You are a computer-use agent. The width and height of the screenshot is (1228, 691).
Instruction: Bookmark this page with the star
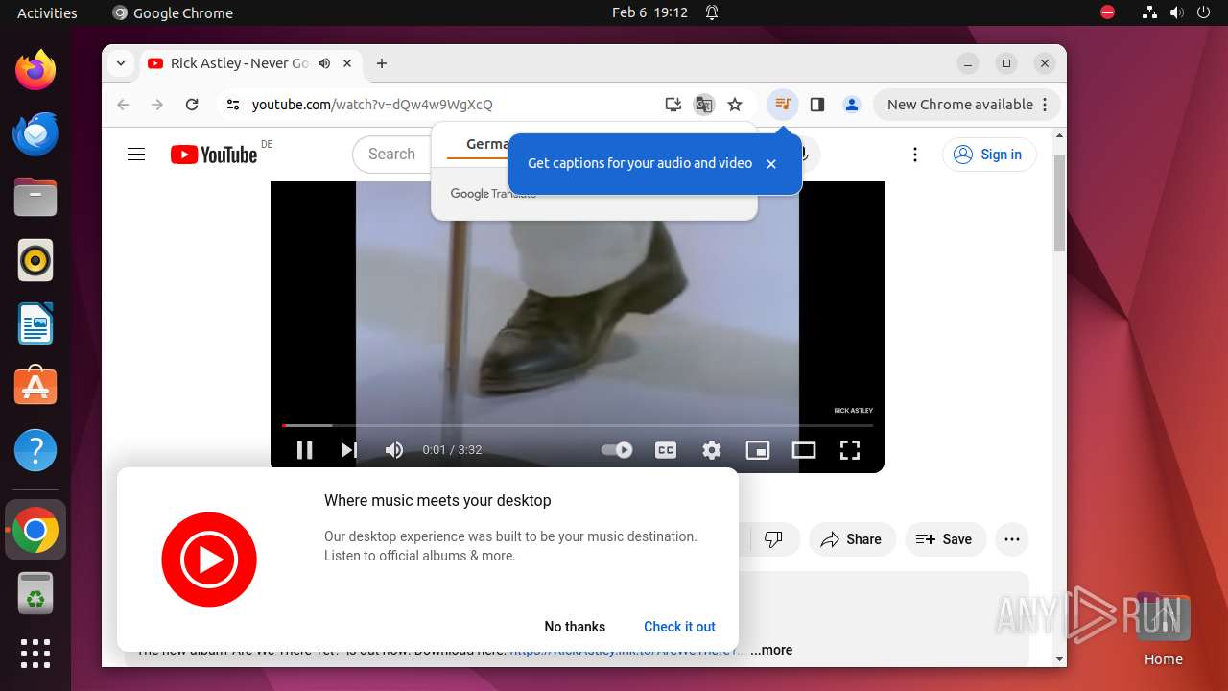[x=735, y=105]
